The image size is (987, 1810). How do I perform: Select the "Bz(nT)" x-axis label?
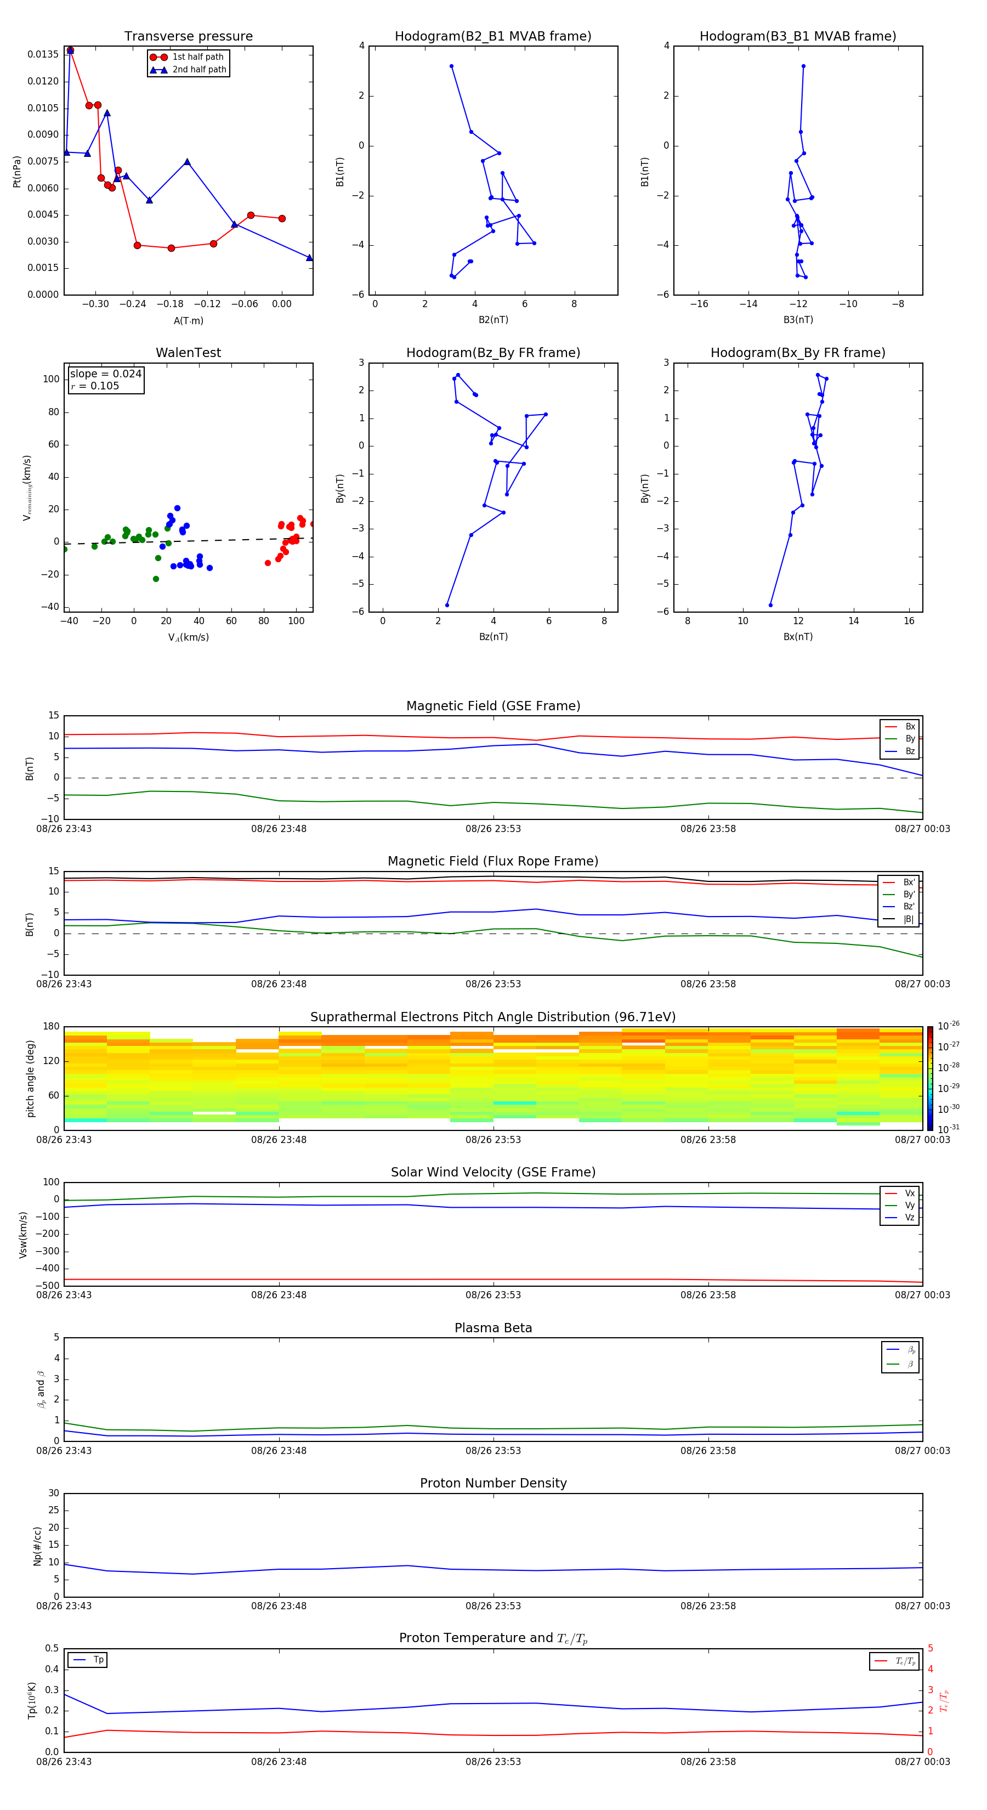click(493, 637)
